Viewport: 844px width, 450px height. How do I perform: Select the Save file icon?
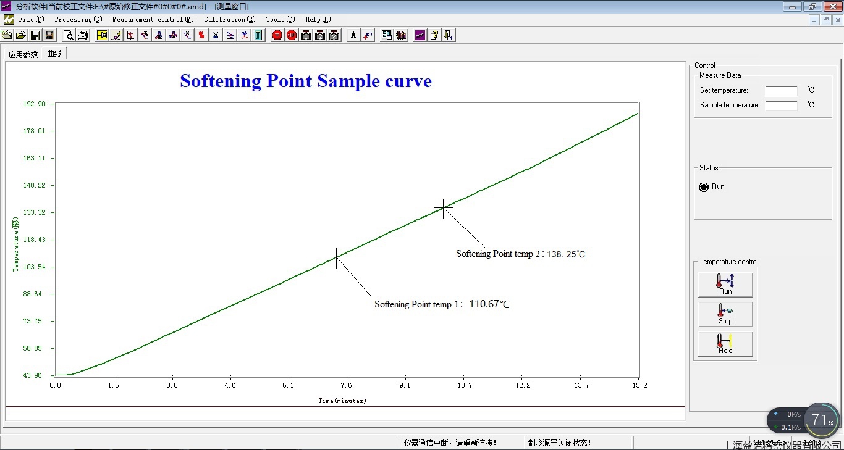click(x=35, y=35)
